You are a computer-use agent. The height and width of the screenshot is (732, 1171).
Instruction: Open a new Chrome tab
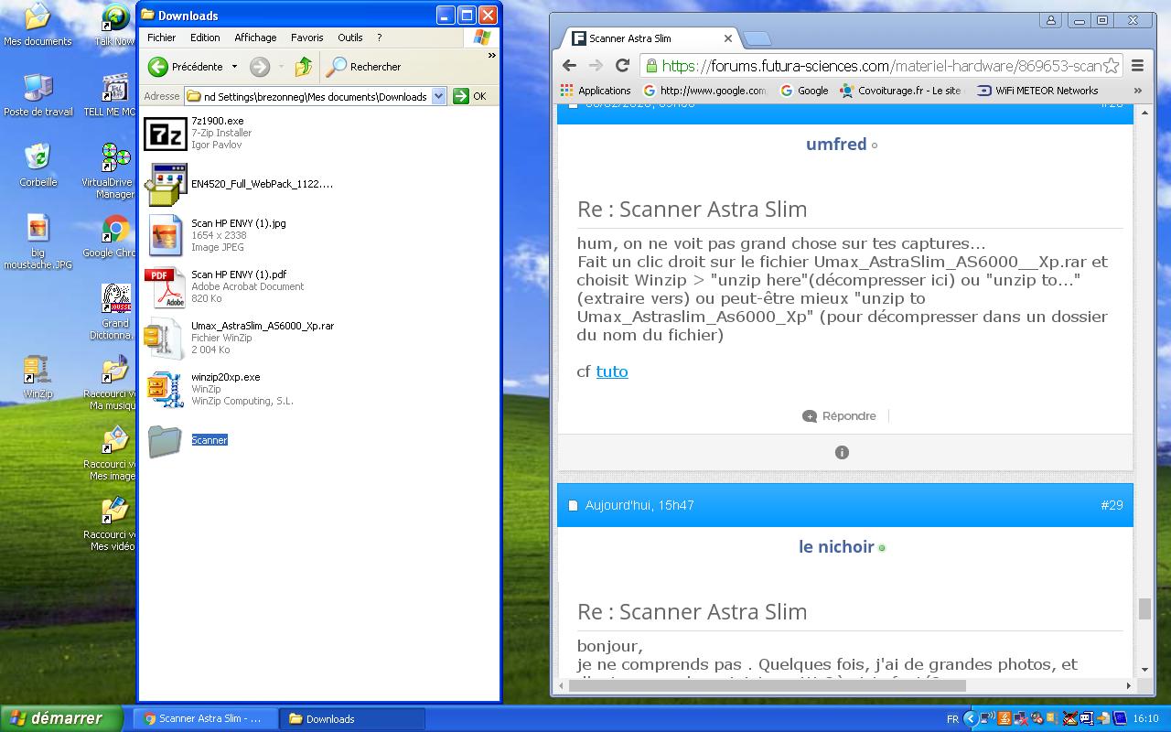[757, 38]
